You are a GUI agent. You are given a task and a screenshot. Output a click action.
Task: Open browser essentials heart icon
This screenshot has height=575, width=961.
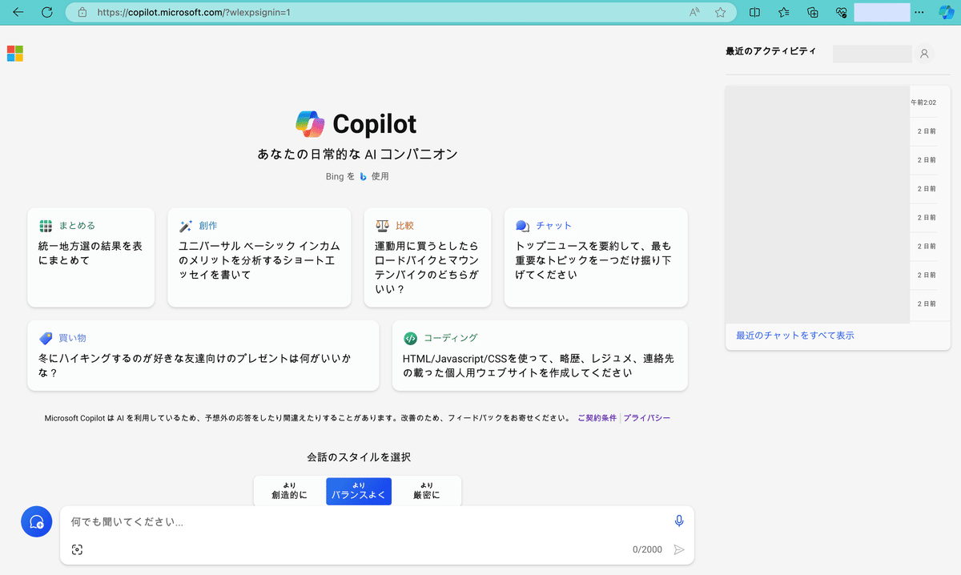pyautogui.click(x=841, y=13)
